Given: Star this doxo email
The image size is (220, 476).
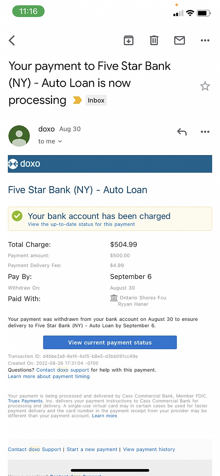Looking at the screenshot, I should tap(205, 87).
